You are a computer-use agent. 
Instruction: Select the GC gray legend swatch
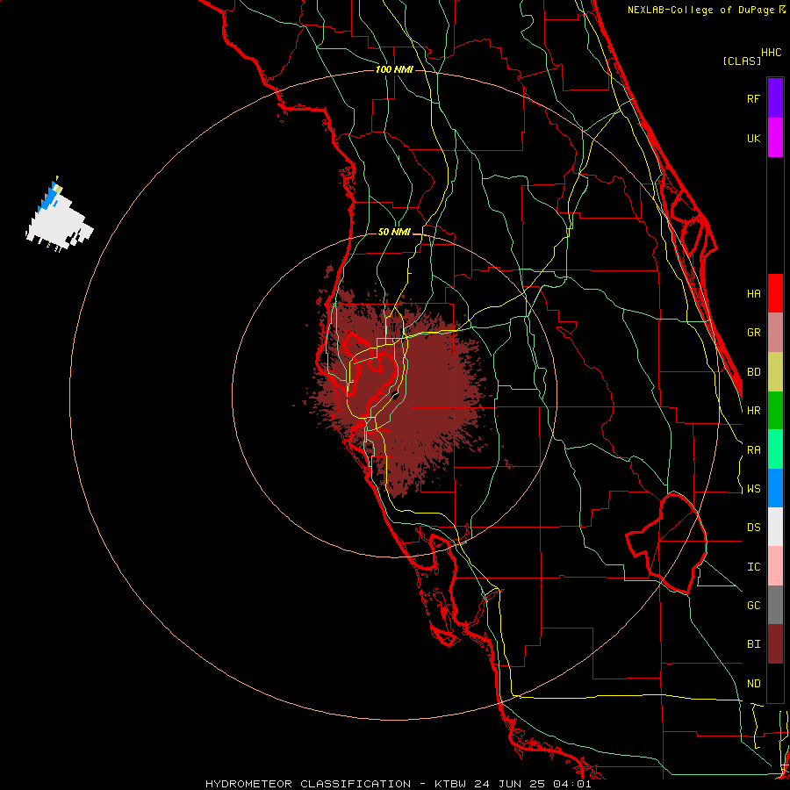pos(775,605)
